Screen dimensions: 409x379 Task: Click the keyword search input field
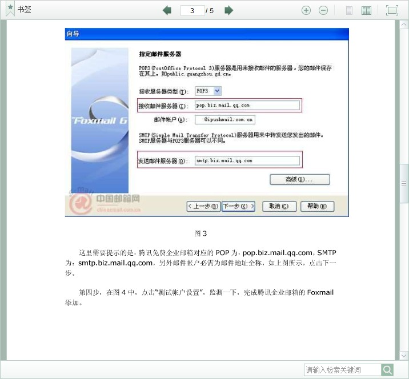342,370
